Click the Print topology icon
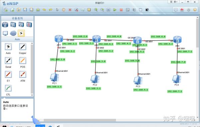The width and height of the screenshot is (200, 127). (x=38, y=10)
